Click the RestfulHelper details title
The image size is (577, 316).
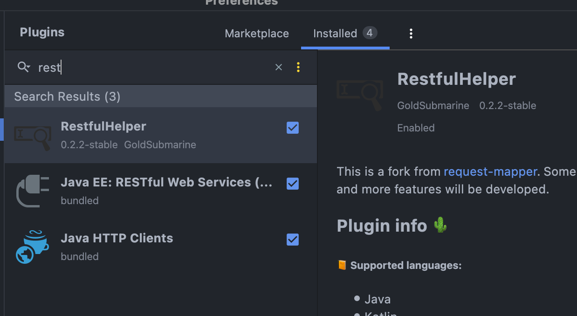(456, 79)
